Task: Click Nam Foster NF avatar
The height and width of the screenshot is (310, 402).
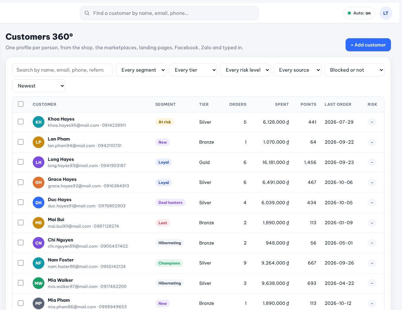Action: pos(39,263)
